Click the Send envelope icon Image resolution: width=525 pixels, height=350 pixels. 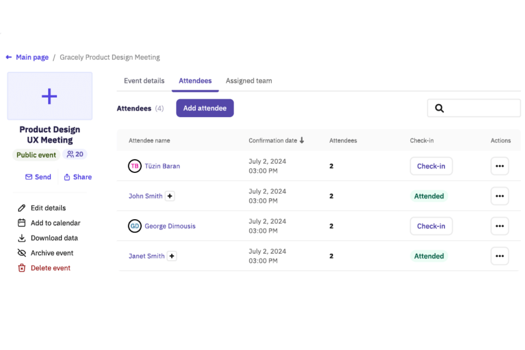click(29, 177)
